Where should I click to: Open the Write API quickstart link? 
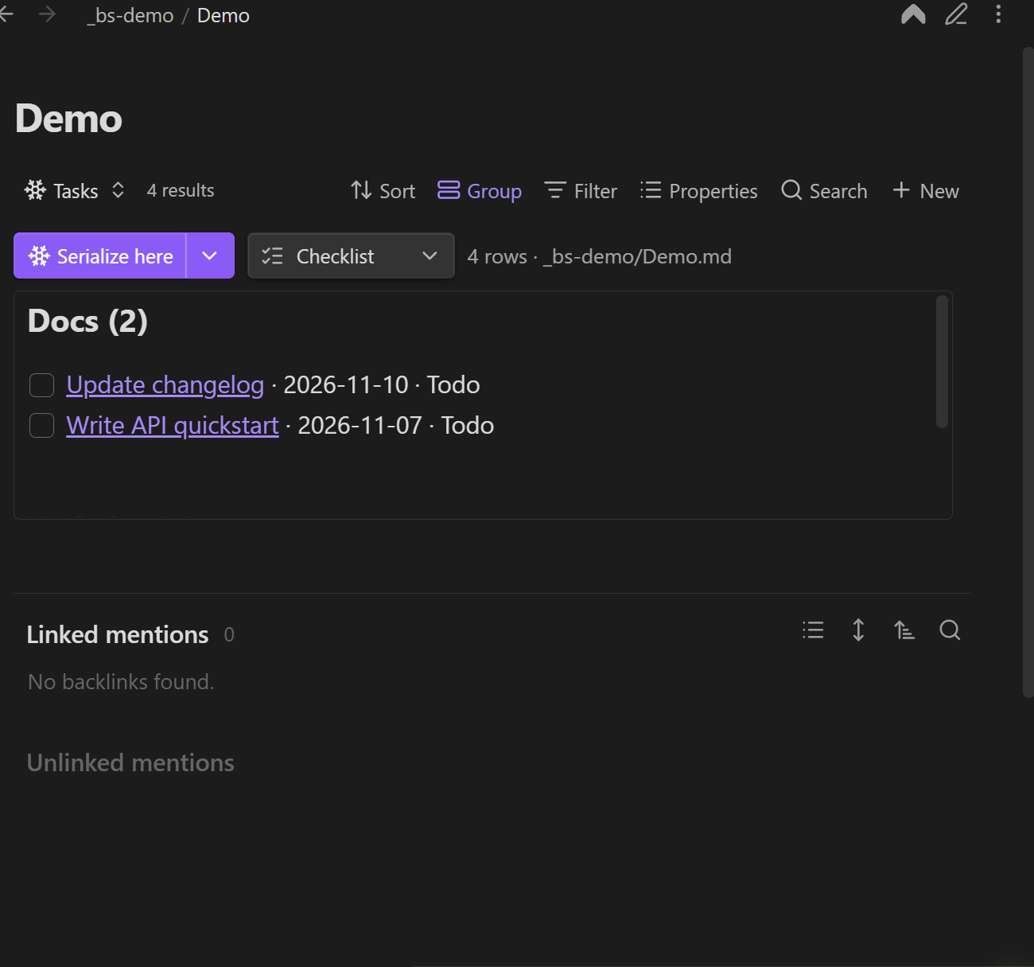(x=173, y=426)
